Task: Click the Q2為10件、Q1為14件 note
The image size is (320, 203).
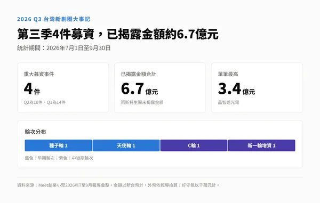Action: tap(44, 102)
